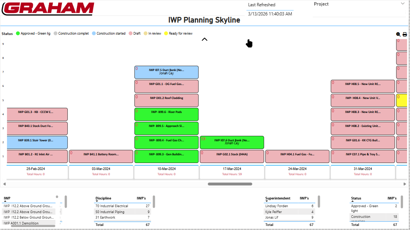Open the IWP G02.1 Stack (044A) card

point(232,156)
